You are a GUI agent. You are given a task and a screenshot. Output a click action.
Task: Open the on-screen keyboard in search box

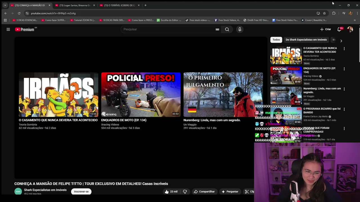(x=217, y=29)
